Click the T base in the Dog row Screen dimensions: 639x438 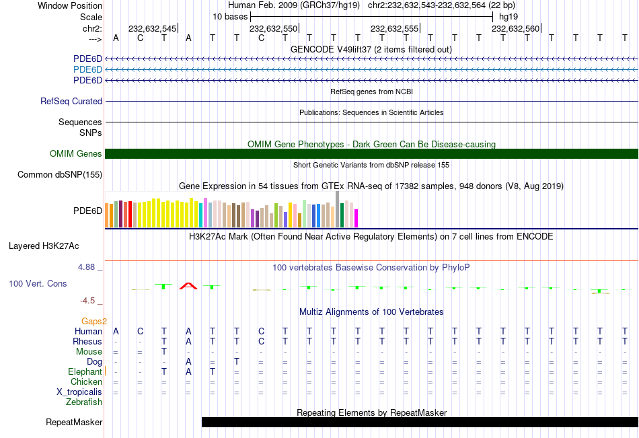pyautogui.click(x=236, y=362)
